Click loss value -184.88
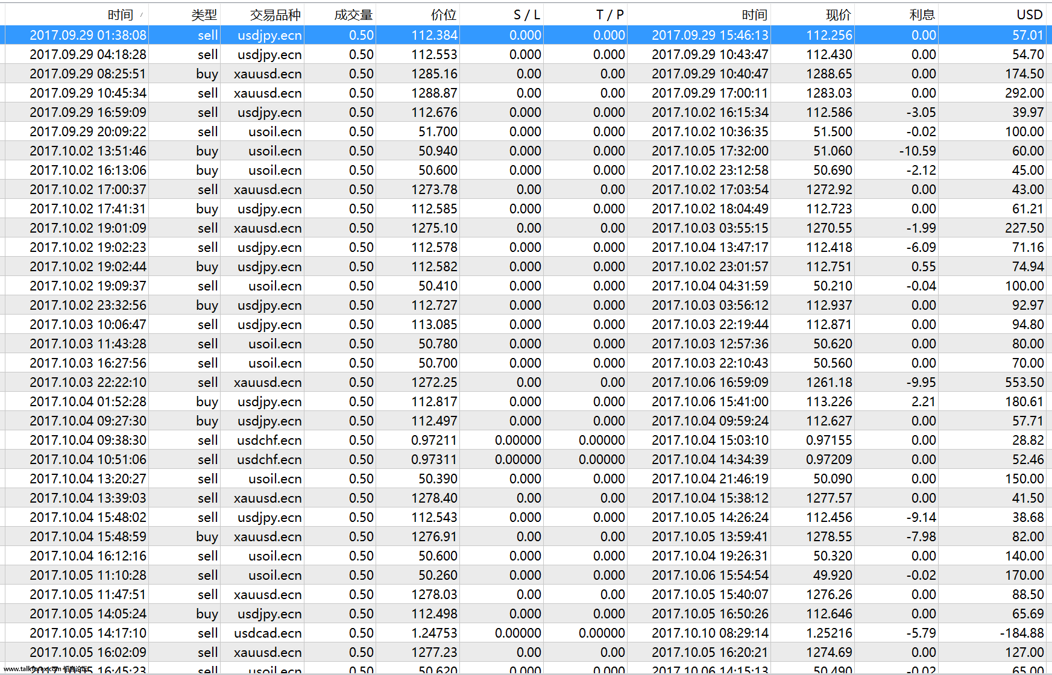Screen dimensions: 1052x675 pos(1022,633)
